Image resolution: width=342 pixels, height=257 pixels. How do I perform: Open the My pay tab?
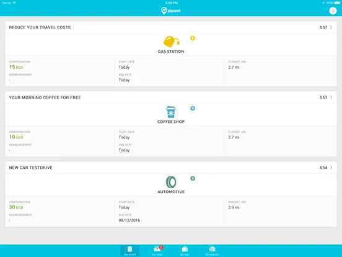[185, 251]
